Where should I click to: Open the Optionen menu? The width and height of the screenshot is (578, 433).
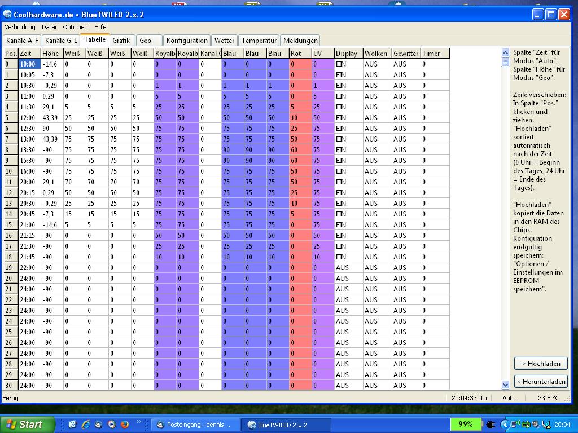75,27
